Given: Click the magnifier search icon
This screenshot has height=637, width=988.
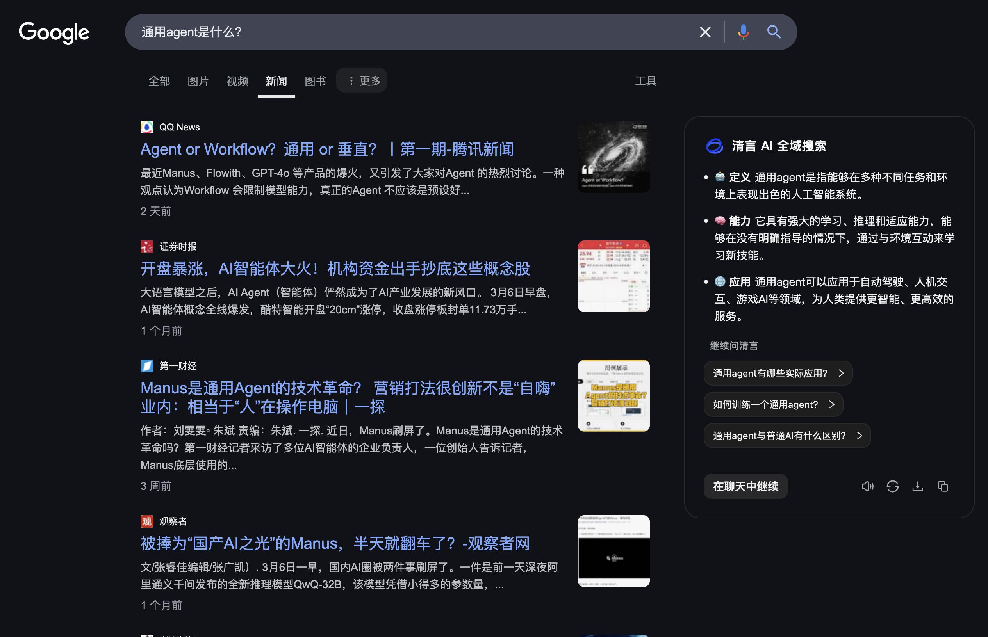Looking at the screenshot, I should tap(774, 32).
